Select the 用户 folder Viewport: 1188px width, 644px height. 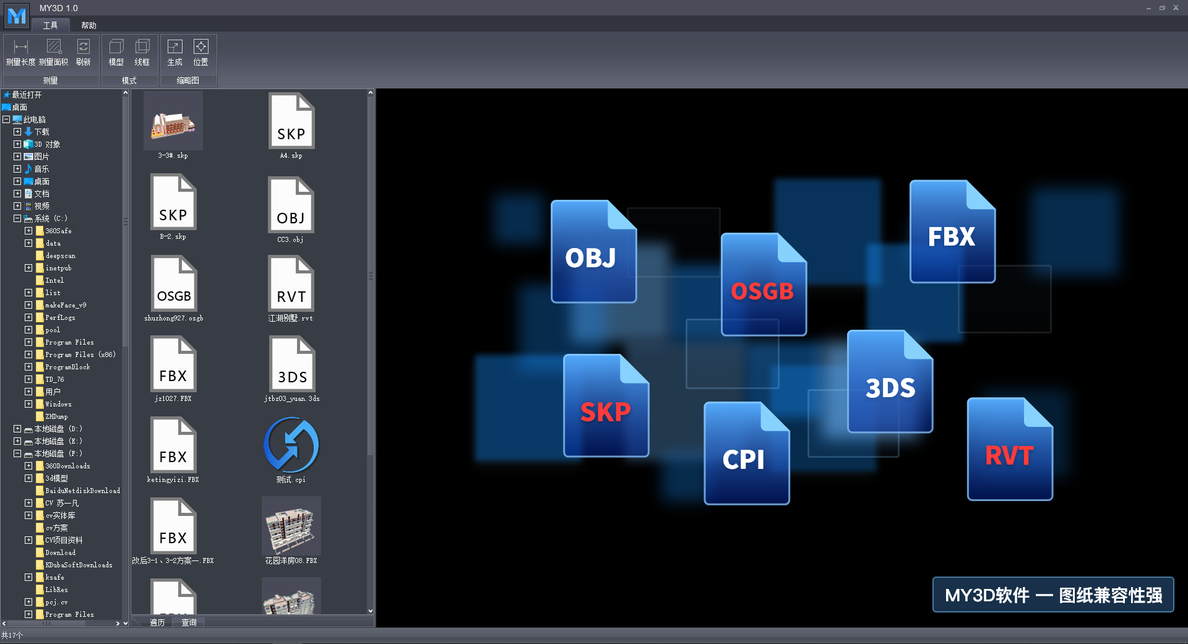tap(48, 392)
